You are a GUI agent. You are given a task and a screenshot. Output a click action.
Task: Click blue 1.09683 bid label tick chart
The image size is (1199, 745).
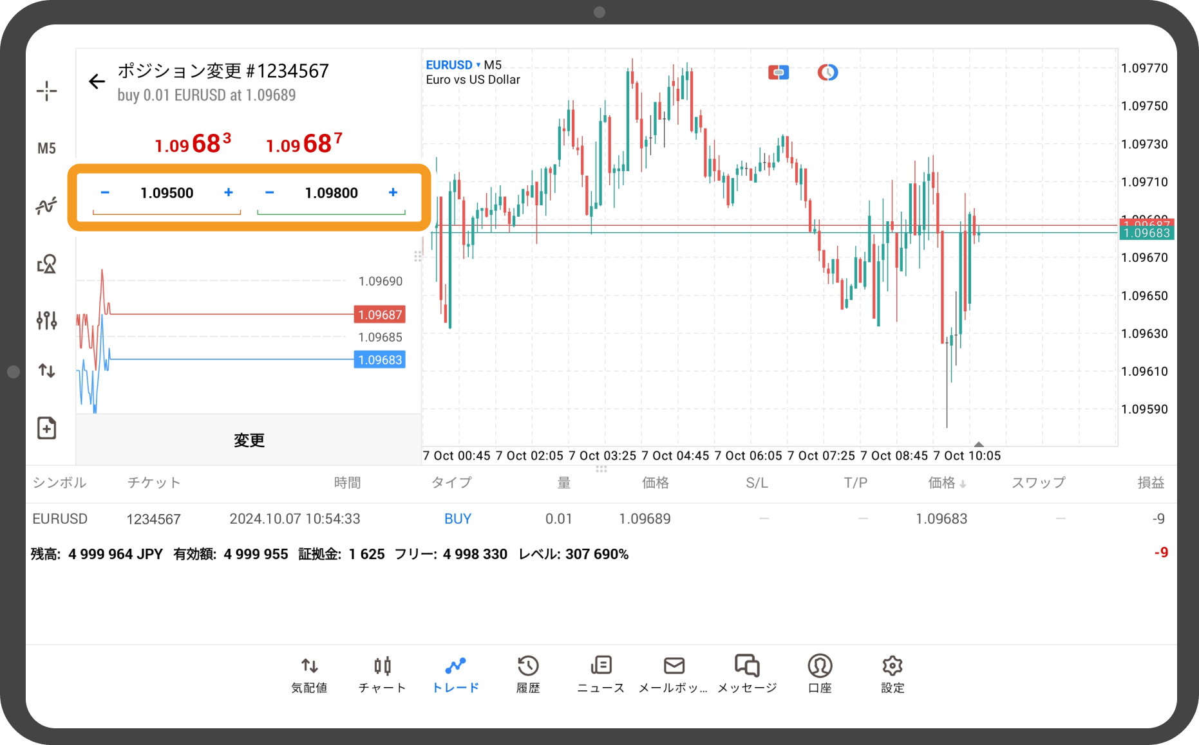coord(380,360)
